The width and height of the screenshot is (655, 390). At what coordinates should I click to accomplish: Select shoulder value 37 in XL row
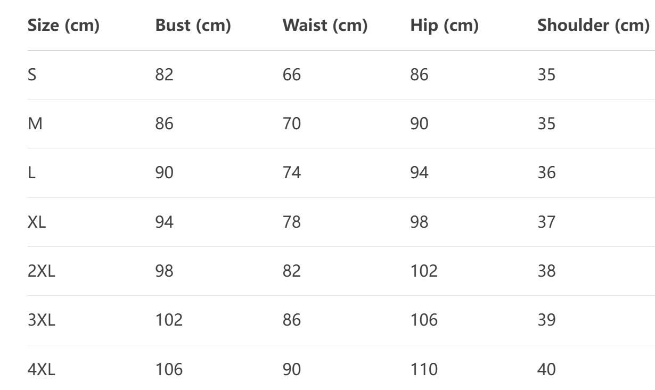pos(546,222)
